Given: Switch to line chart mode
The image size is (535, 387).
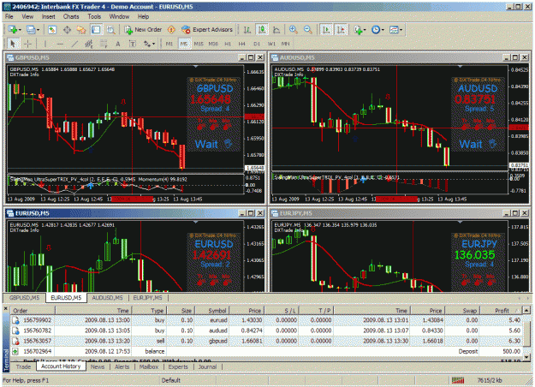Looking at the screenshot, I should 276,30.
